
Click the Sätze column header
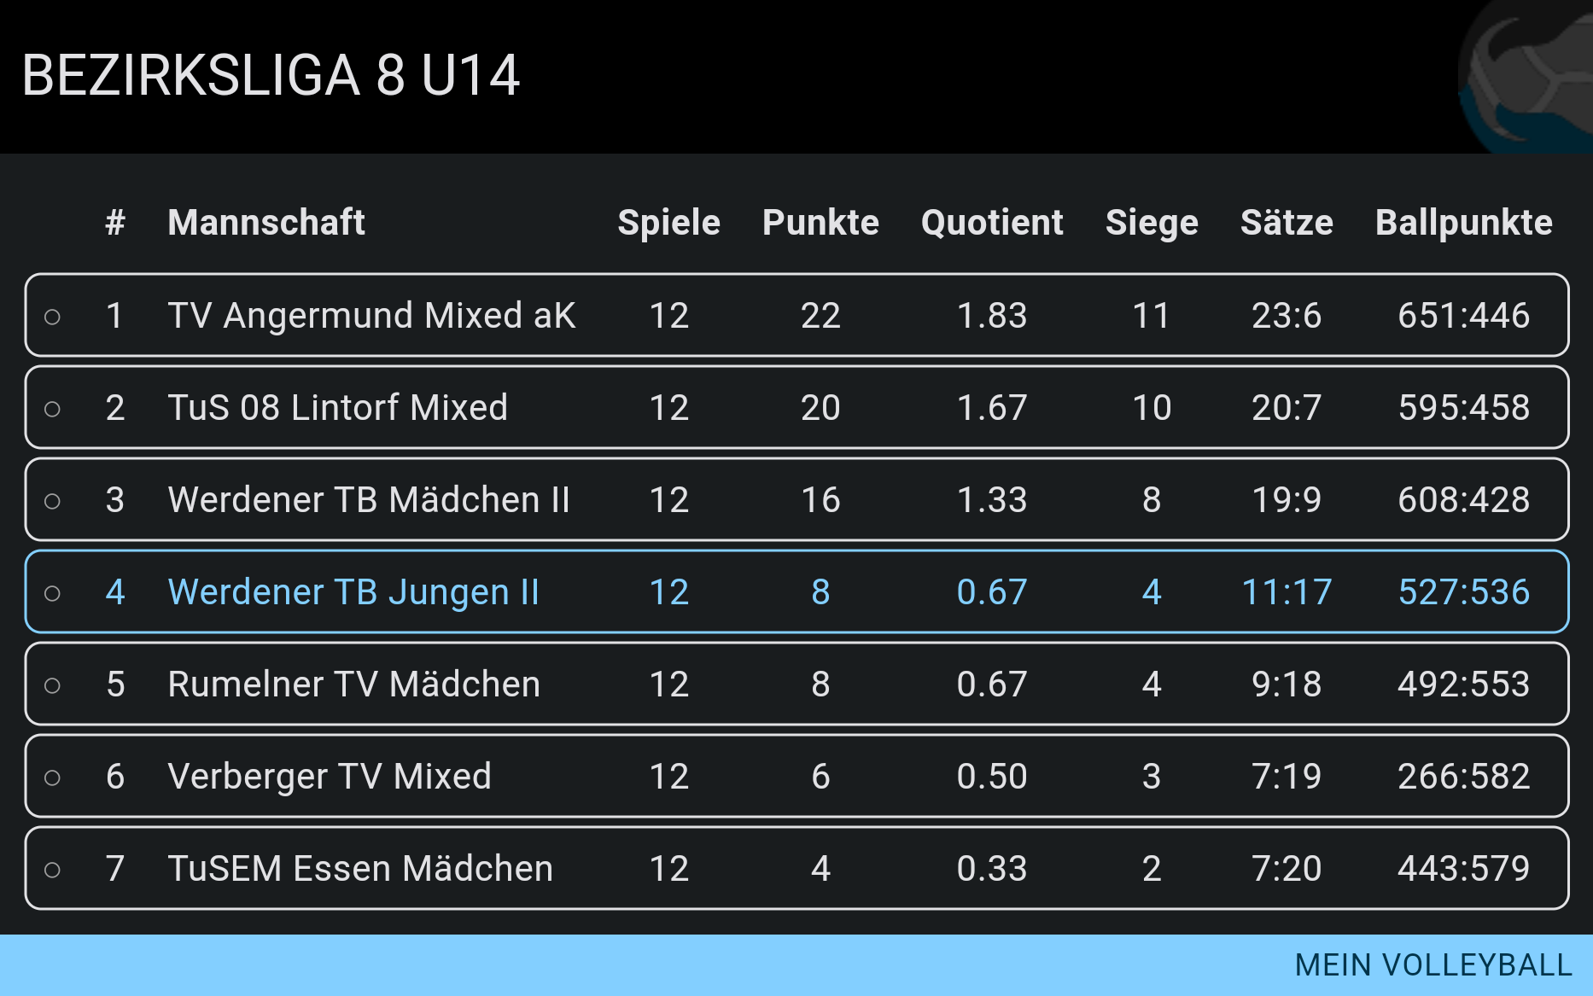tap(1287, 223)
